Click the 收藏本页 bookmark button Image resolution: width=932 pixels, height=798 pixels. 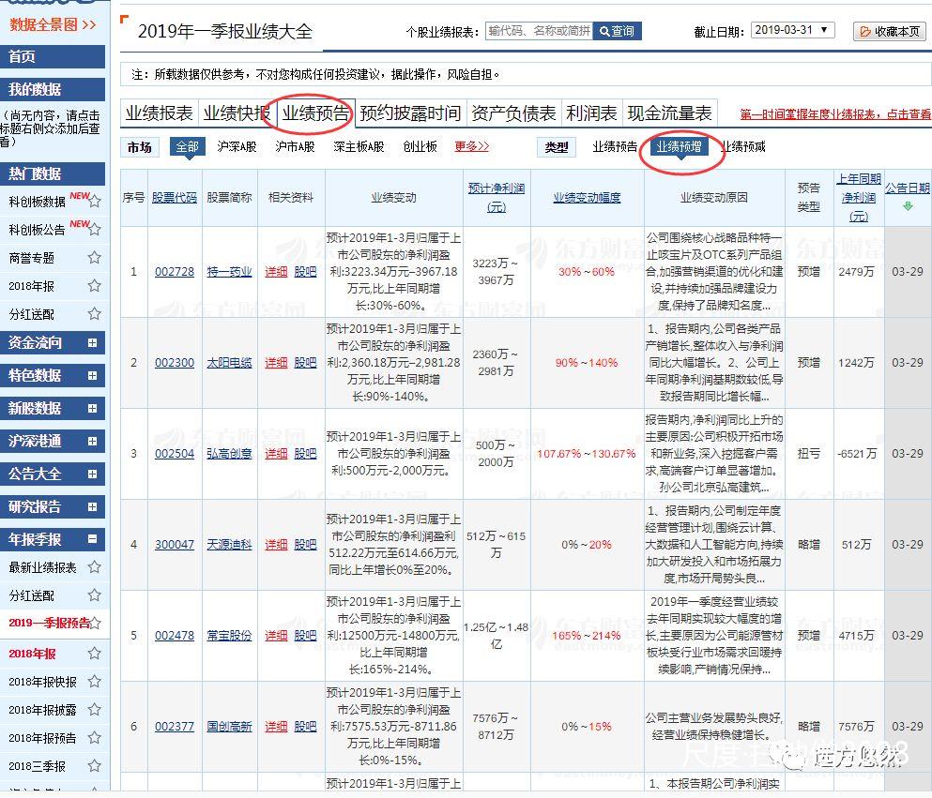click(x=889, y=31)
